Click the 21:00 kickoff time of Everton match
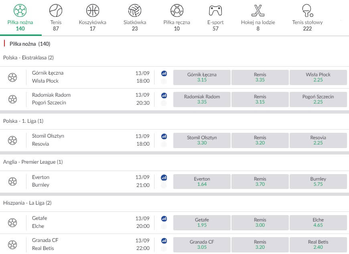Screen dimensions: 349x254 pyautogui.click(x=143, y=185)
